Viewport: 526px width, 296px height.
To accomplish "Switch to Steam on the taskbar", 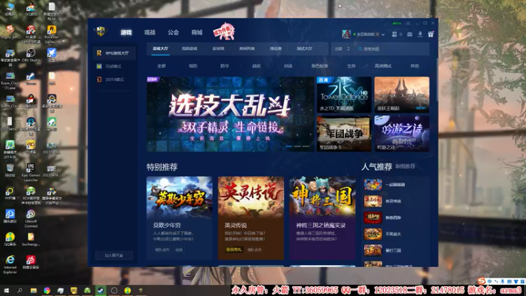I will coord(101,291).
